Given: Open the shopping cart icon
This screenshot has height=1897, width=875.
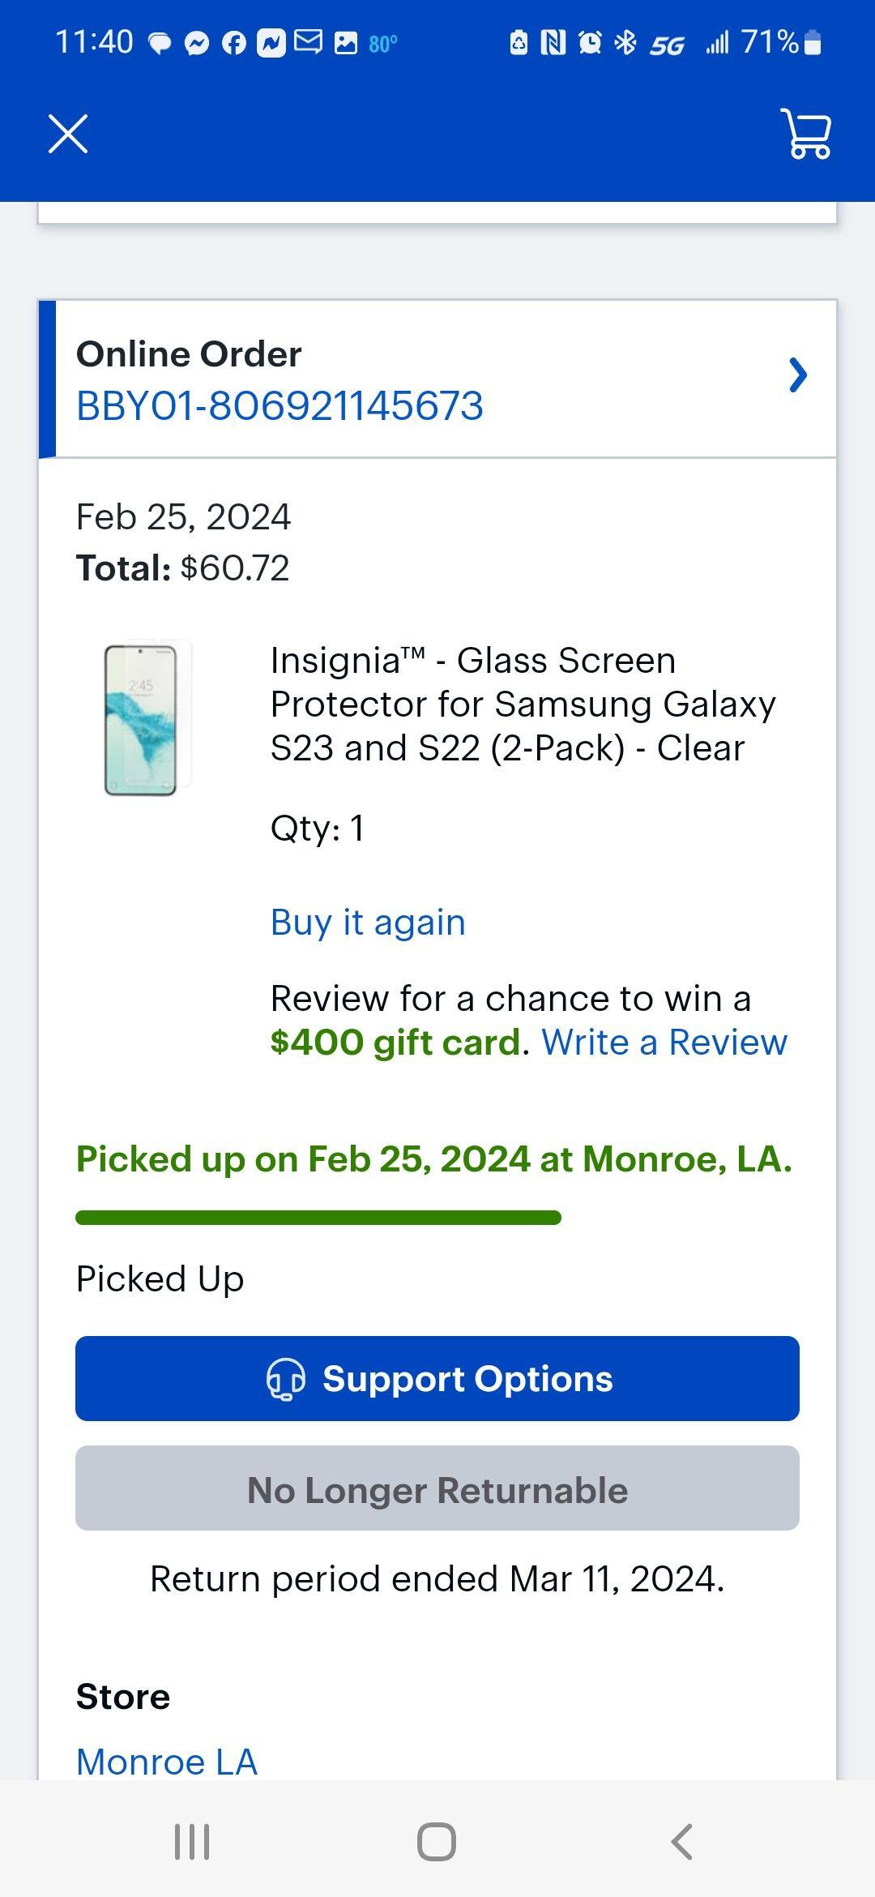Looking at the screenshot, I should coord(806,134).
